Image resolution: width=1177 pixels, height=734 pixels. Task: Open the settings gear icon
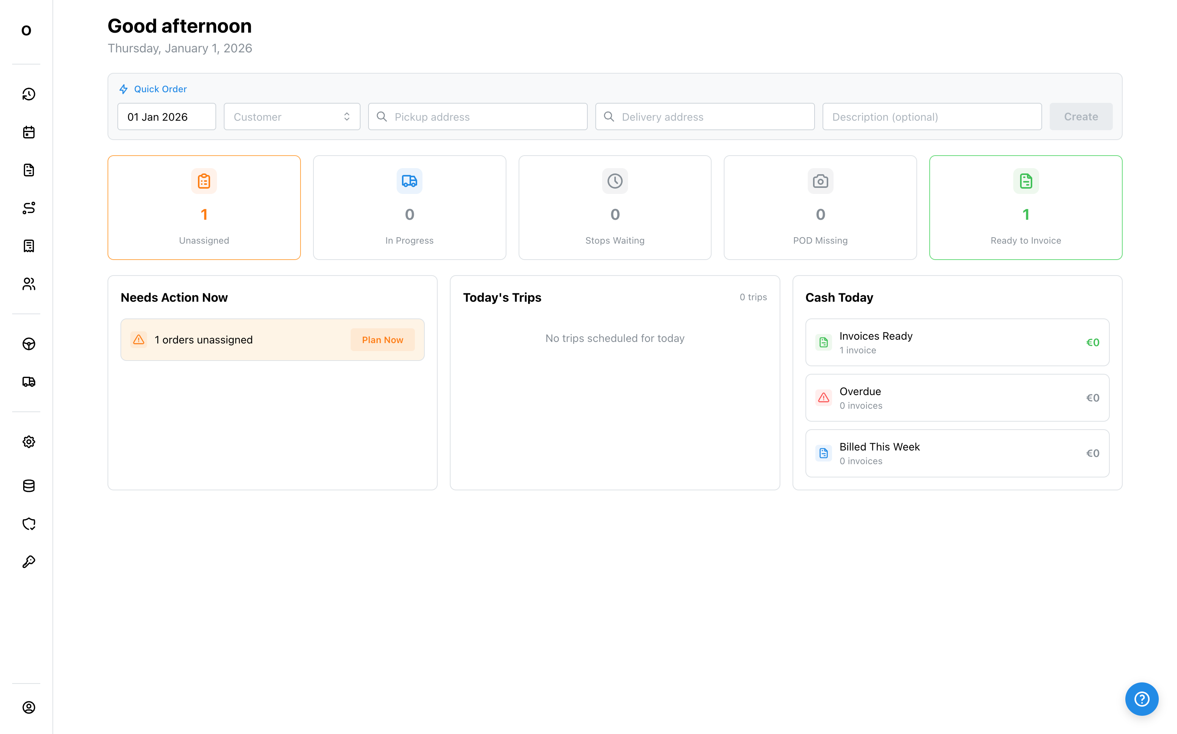click(x=28, y=442)
